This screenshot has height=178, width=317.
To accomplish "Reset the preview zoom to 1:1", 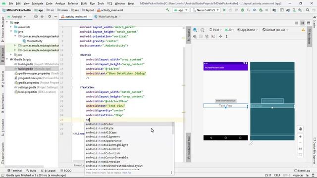I will [x=300, y=149].
